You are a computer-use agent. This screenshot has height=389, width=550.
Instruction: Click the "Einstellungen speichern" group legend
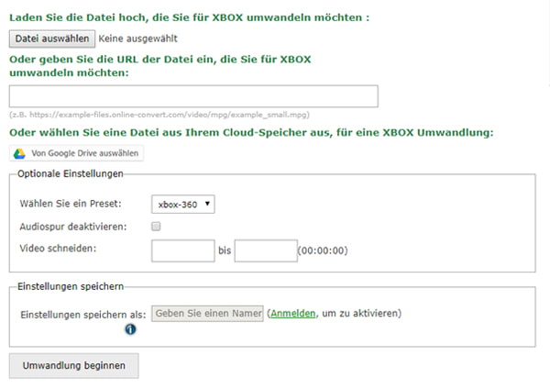coord(71,286)
